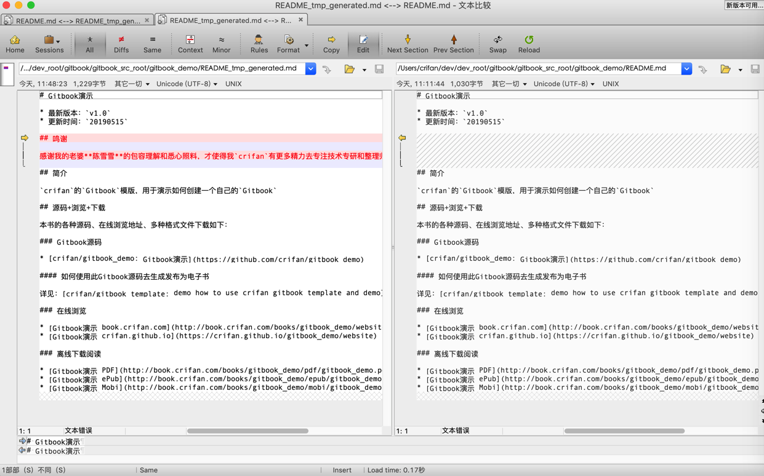
Task: Toggle the Edit mode button
Action: click(x=363, y=44)
